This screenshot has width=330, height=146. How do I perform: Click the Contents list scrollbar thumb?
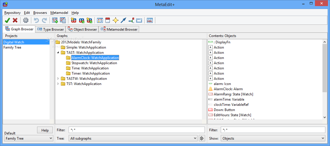325,68
